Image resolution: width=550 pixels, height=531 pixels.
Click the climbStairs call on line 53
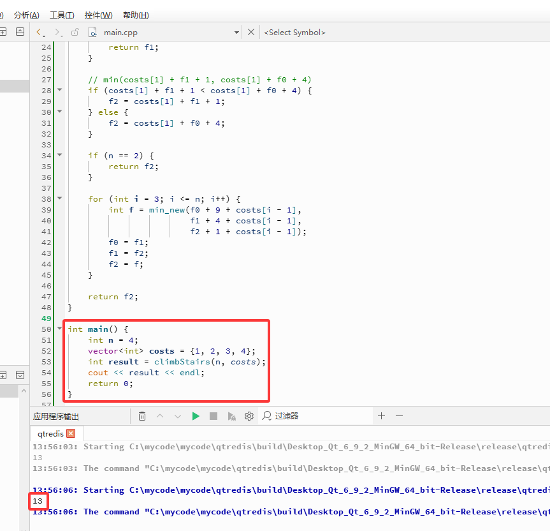182,362
